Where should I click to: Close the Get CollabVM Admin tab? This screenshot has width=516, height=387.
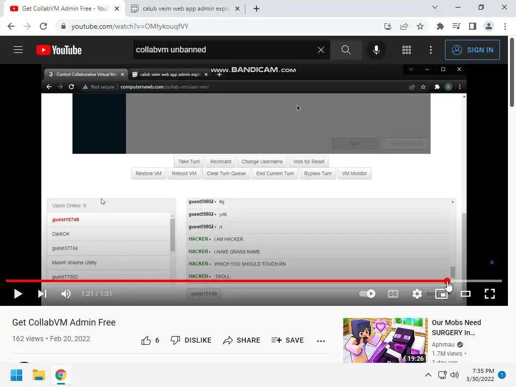tap(117, 9)
